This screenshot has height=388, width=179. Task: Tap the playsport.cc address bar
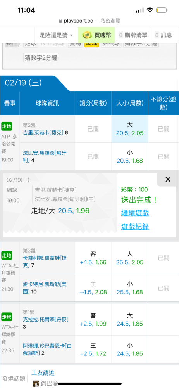point(89,21)
